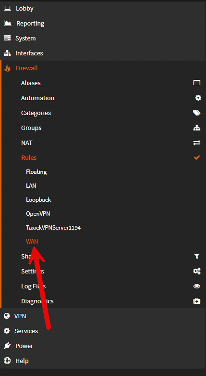The height and width of the screenshot is (376, 206).
Task: Click the NAT exchange arrows icon
Action: click(197, 143)
